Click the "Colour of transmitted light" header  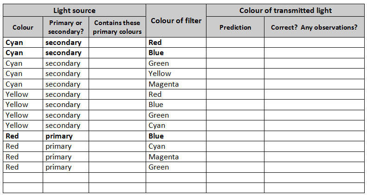[x=285, y=10]
